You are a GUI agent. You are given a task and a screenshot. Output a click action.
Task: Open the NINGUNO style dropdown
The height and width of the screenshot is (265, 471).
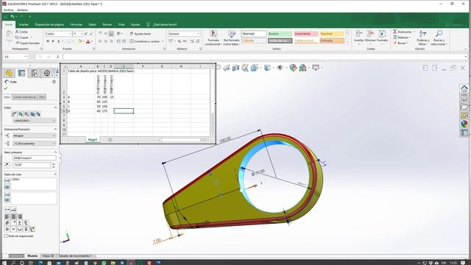pos(35,121)
